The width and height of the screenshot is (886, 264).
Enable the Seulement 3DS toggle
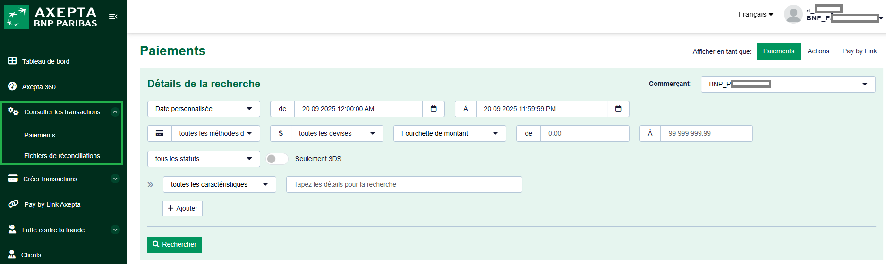click(x=277, y=159)
